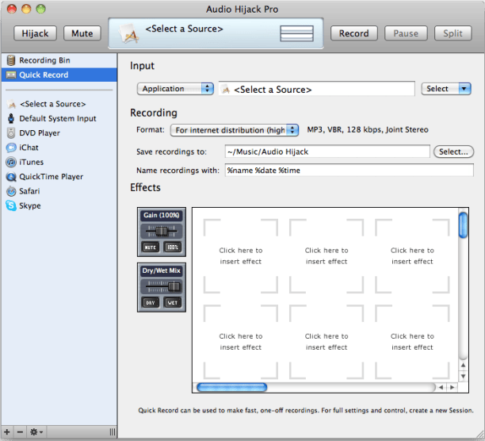
Task: Choose DVD Player in source list
Action: pyautogui.click(x=59, y=133)
